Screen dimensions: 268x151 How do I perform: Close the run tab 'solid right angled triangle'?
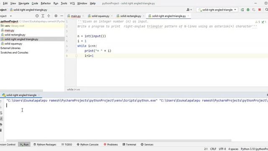tap(39, 95)
